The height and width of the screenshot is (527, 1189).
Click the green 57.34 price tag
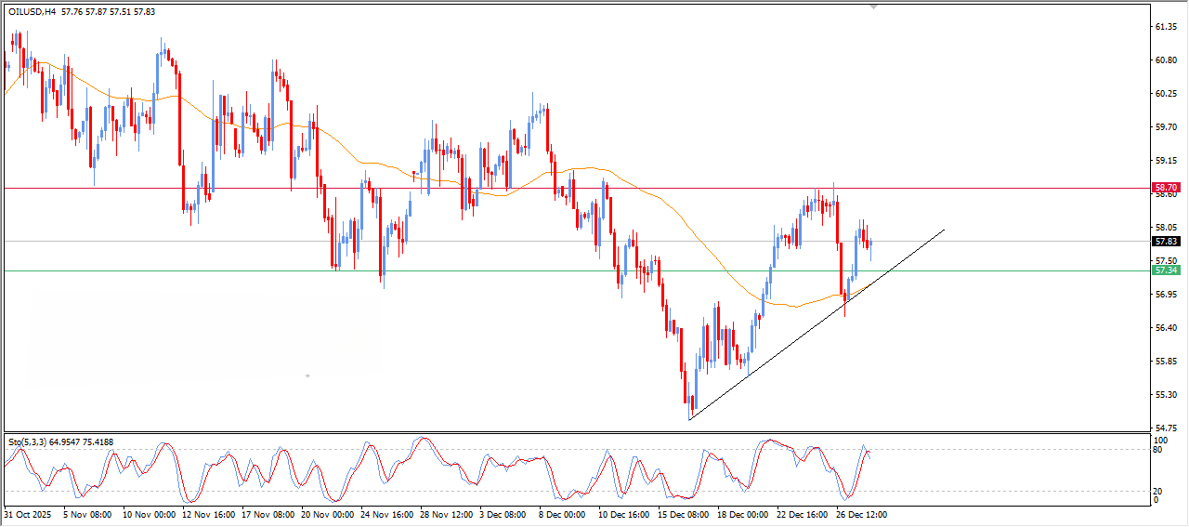point(1166,270)
